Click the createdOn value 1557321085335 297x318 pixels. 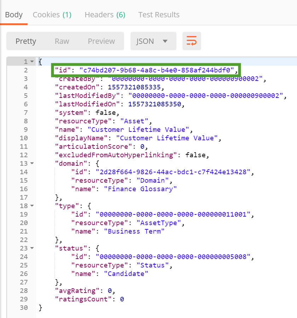(x=134, y=87)
